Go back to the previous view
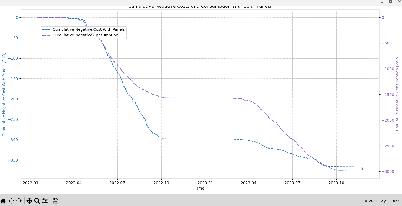 pos(11,201)
